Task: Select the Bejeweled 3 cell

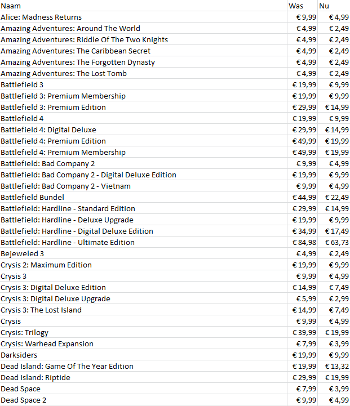Action: [x=144, y=253]
